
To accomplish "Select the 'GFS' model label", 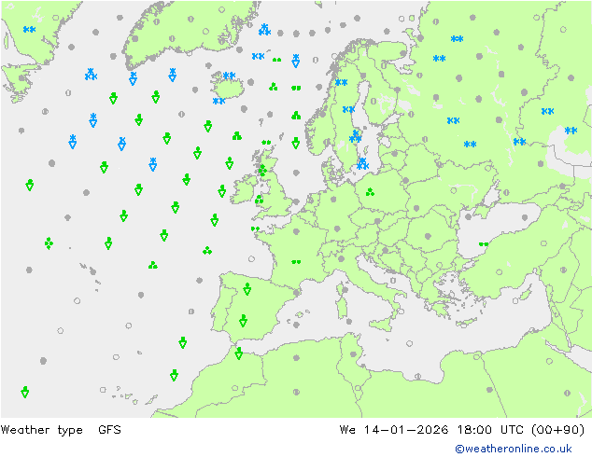I will (x=109, y=429).
